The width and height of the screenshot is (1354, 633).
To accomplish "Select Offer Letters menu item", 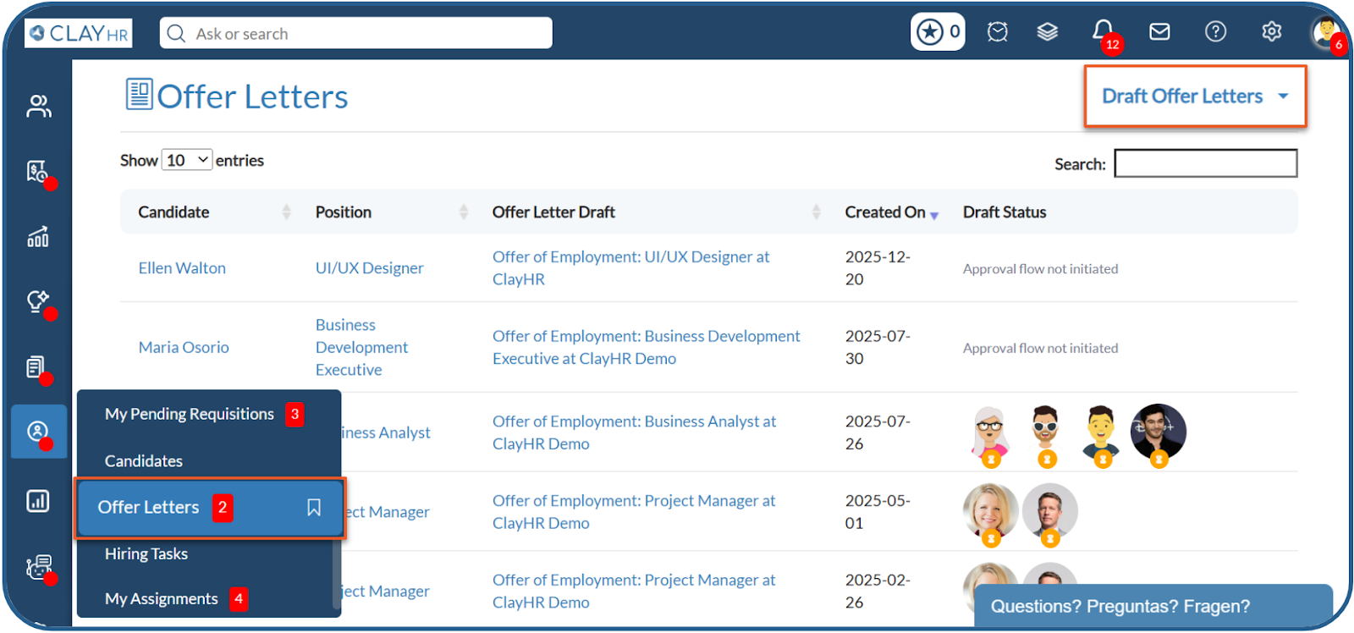I will [211, 507].
